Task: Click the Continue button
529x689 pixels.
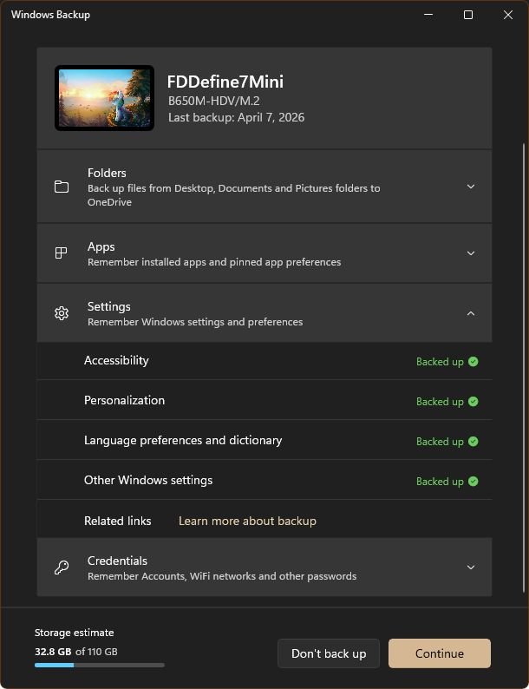Action: coord(440,653)
